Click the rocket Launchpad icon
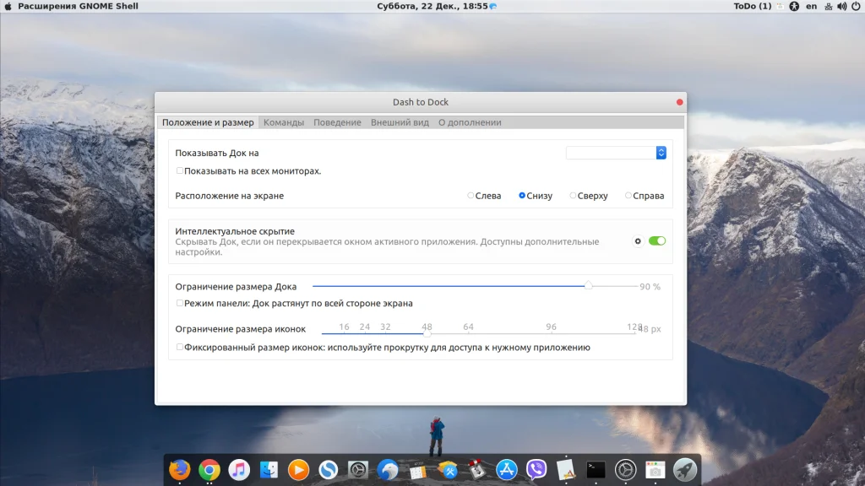The width and height of the screenshot is (865, 486). 685,469
